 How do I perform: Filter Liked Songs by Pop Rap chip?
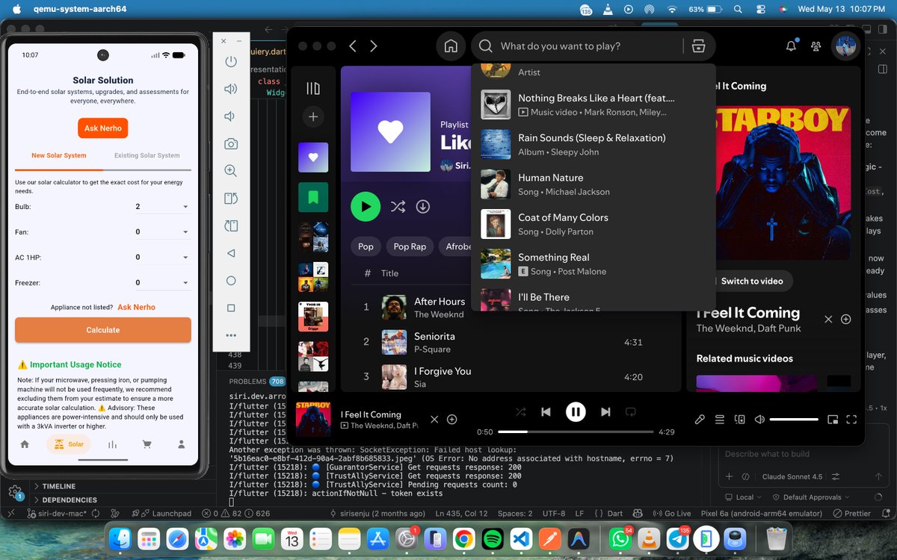[x=410, y=246]
